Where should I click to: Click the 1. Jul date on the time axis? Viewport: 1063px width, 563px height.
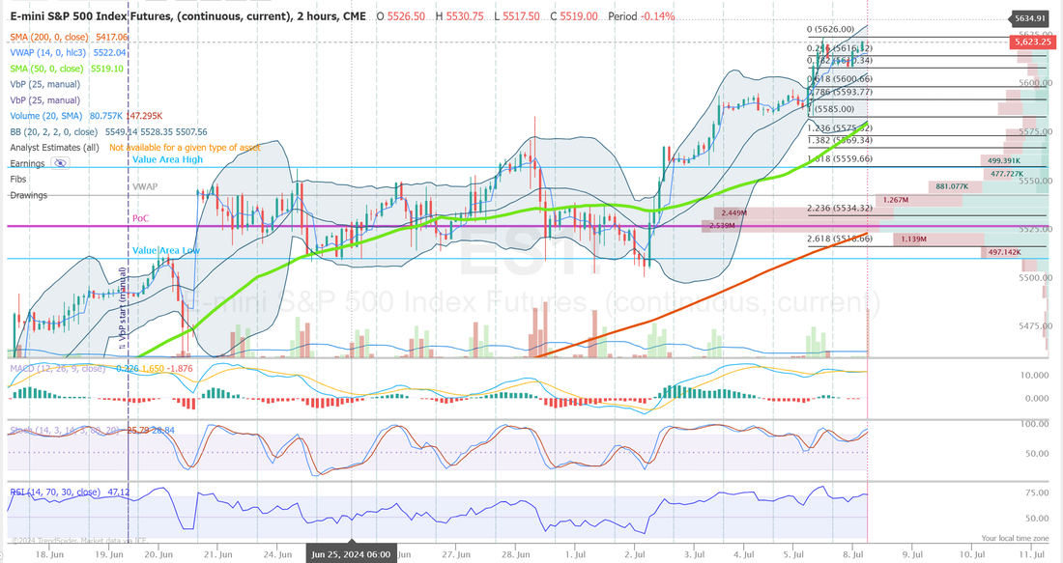click(575, 554)
